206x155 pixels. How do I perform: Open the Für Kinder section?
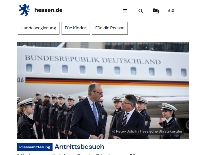tap(76, 28)
